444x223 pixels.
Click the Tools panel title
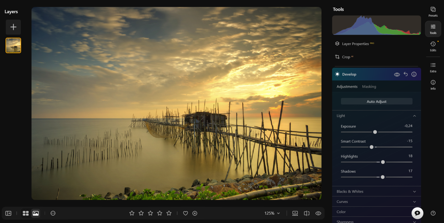click(x=338, y=9)
